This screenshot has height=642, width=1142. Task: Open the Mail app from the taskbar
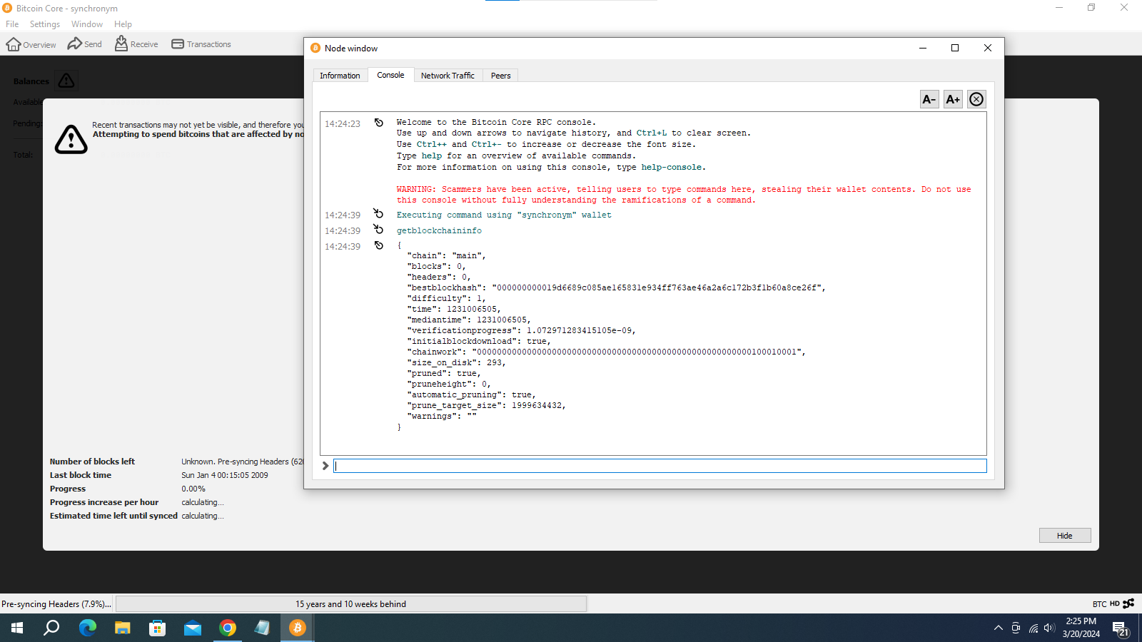pos(193,628)
